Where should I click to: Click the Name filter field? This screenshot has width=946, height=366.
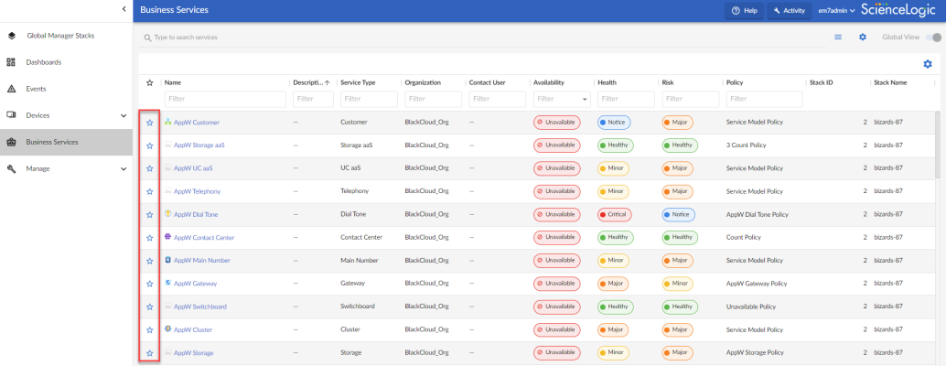(x=225, y=99)
